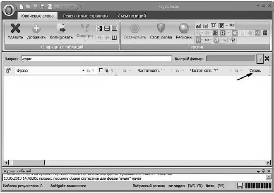Sort by Частотность "!" column header
This screenshot has width=274, height=193.
(204, 71)
